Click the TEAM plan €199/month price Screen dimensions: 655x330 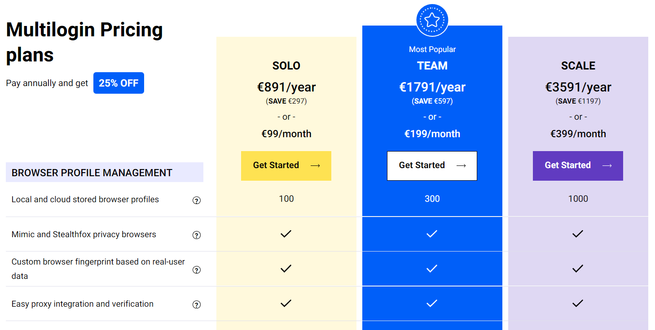[432, 134]
